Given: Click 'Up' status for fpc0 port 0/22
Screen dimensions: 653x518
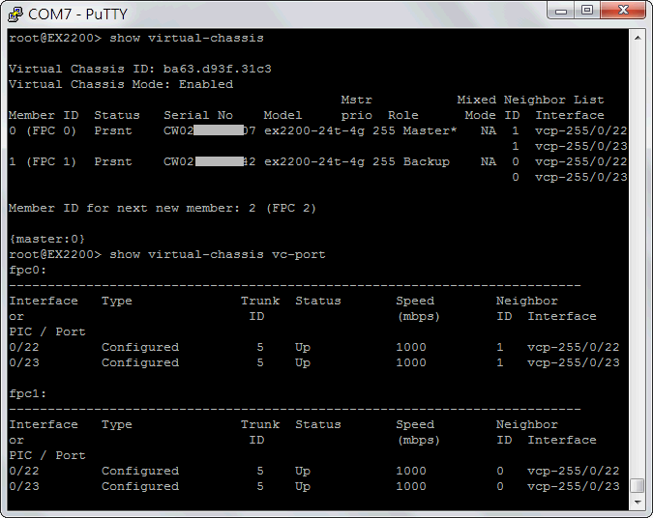Looking at the screenshot, I should pyautogui.click(x=303, y=347).
